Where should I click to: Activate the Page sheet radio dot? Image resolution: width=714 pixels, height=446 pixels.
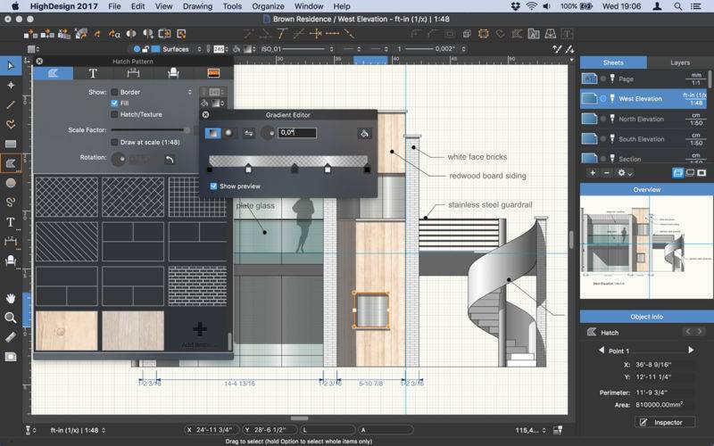pos(602,78)
